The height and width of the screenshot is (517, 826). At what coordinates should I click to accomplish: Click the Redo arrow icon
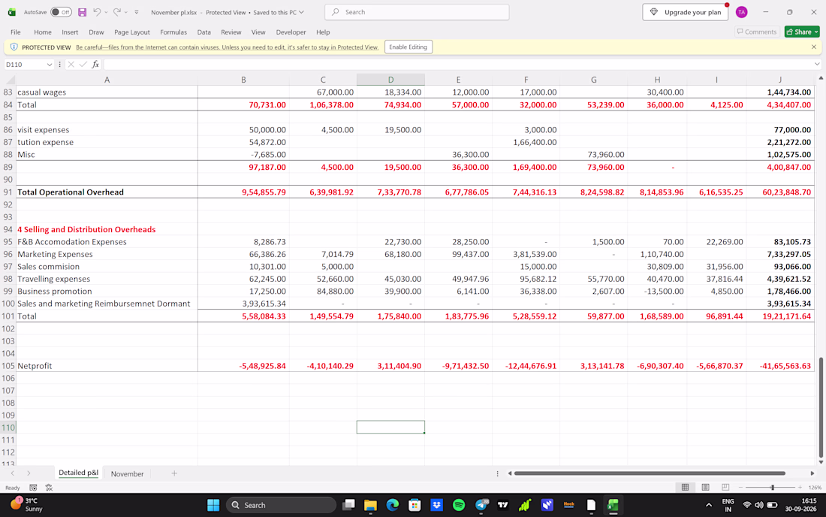click(117, 12)
